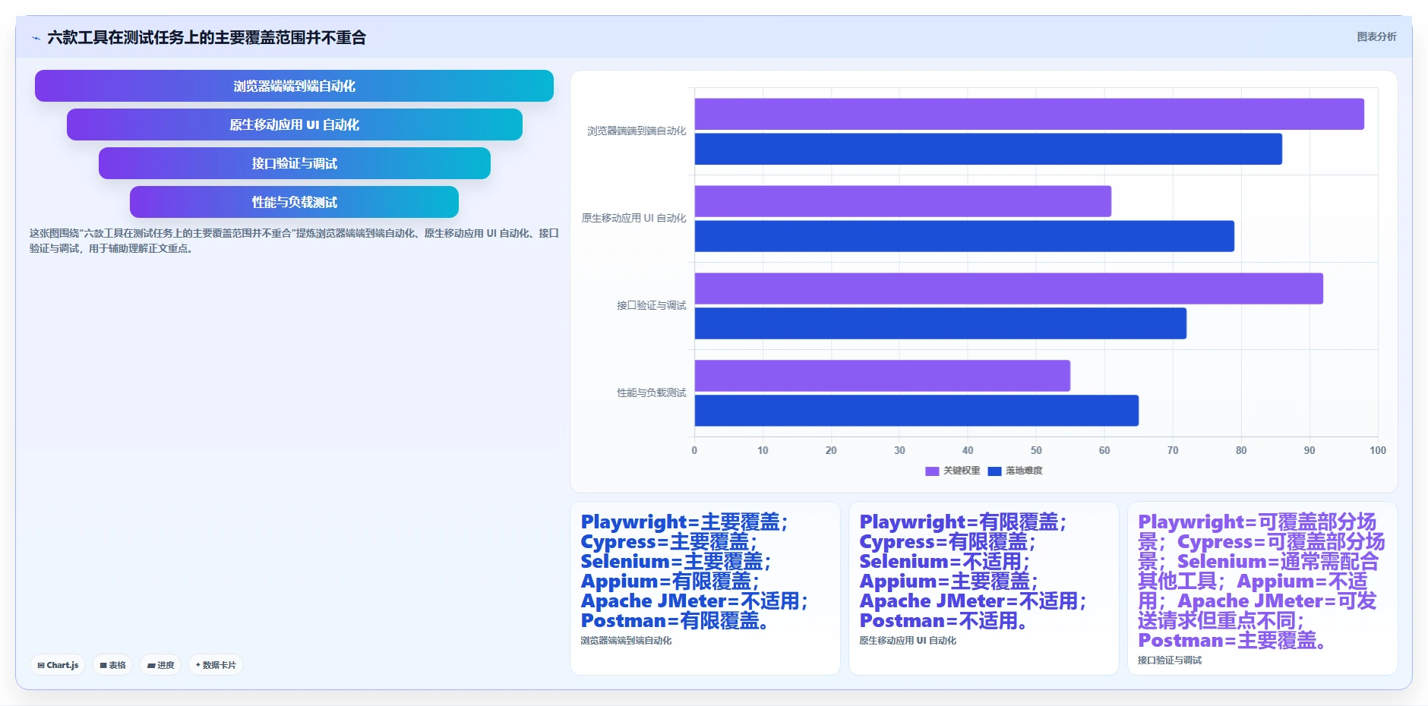Click the blue 落地难度 bar for 浏览器端端到端自动化

pyautogui.click(x=988, y=149)
